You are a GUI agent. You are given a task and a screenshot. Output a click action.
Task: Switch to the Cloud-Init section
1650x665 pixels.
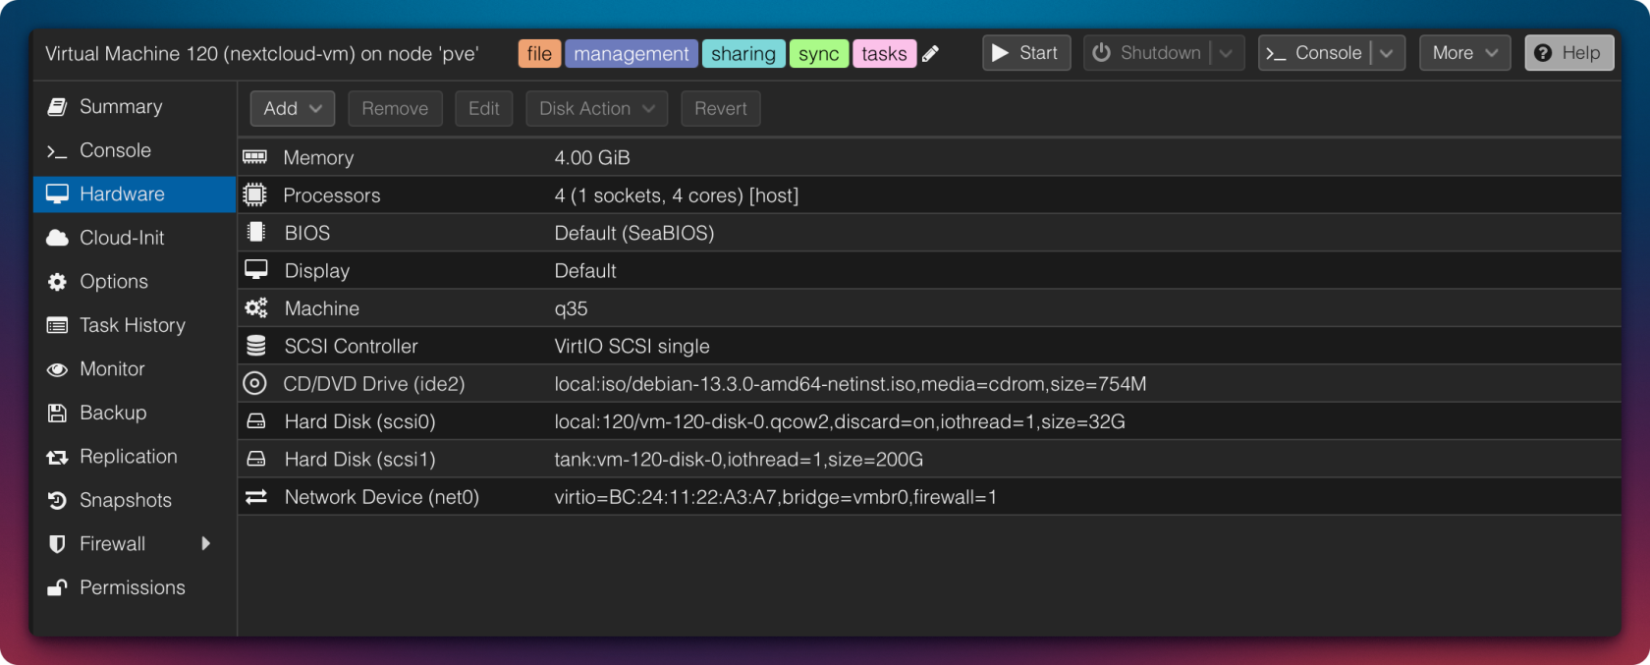pyautogui.click(x=122, y=238)
